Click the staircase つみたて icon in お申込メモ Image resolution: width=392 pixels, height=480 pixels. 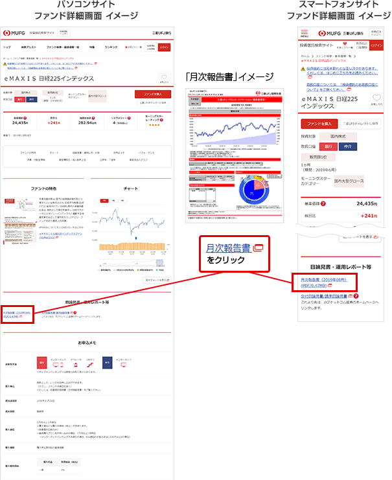click(x=90, y=365)
